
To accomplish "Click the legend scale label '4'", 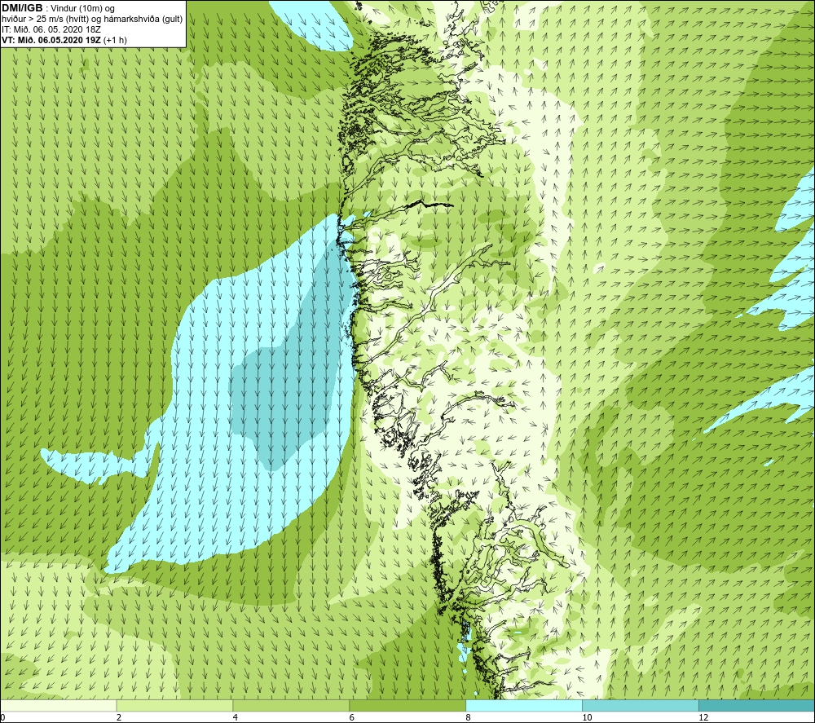I will pyautogui.click(x=236, y=718).
